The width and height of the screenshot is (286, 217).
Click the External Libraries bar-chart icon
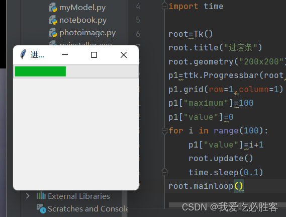coord(41,196)
